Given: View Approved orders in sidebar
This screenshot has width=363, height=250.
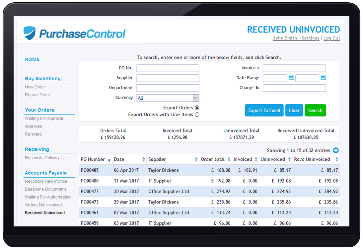Looking at the screenshot, I should pos(34,126).
